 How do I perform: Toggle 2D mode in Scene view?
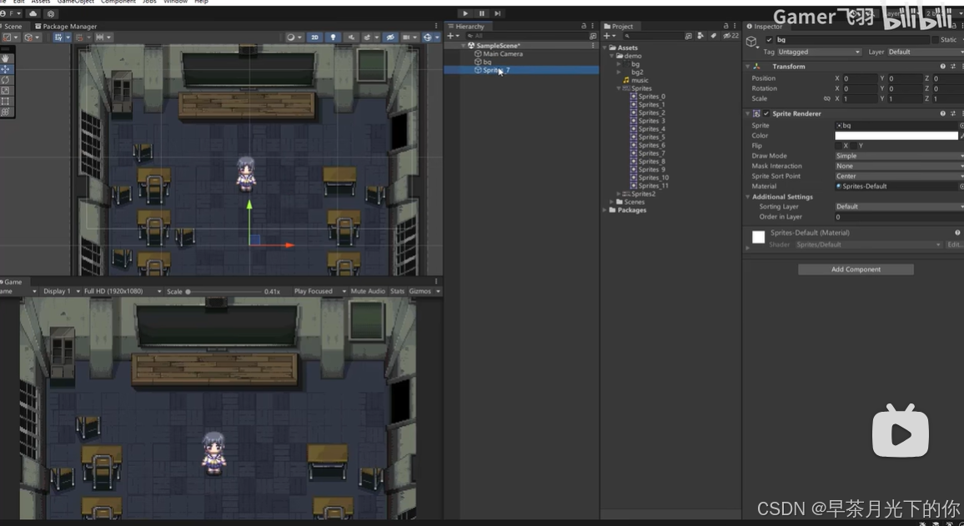(314, 38)
